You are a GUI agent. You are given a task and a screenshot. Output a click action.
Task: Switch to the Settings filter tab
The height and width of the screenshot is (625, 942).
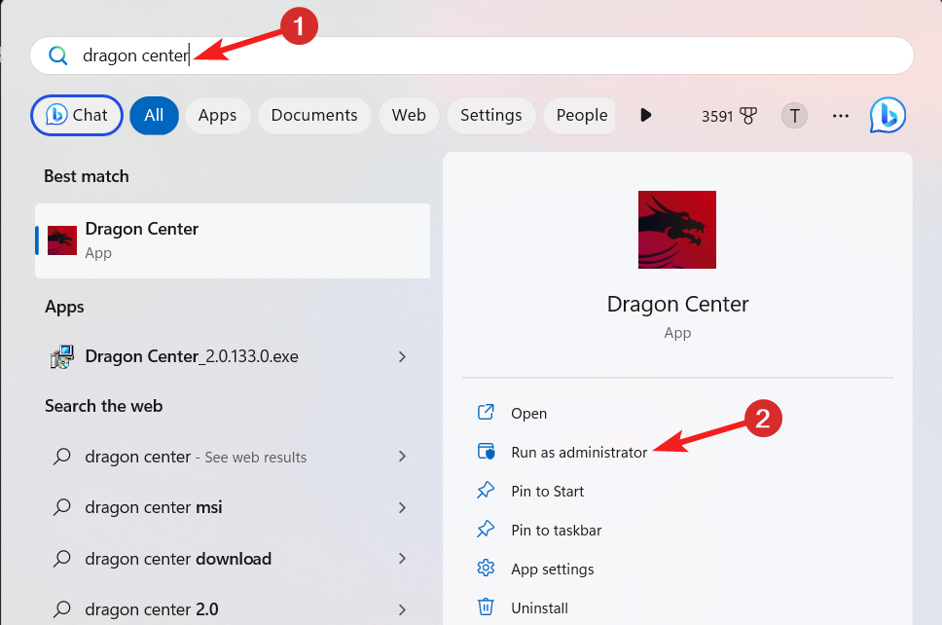[x=490, y=116]
